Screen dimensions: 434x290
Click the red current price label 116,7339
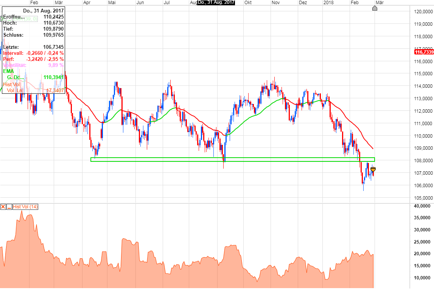(424, 52)
